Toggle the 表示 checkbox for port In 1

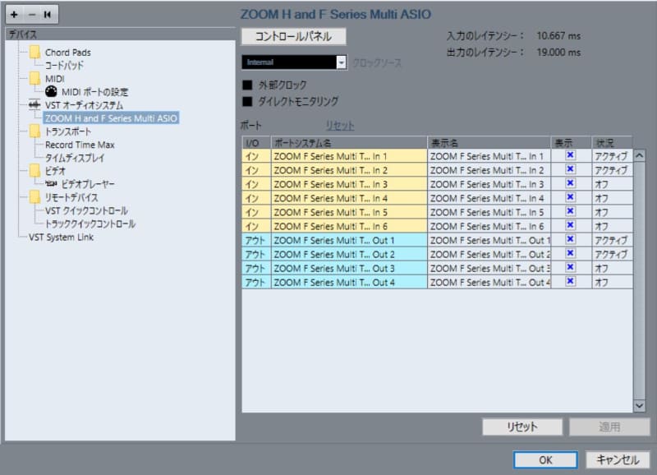pos(570,155)
